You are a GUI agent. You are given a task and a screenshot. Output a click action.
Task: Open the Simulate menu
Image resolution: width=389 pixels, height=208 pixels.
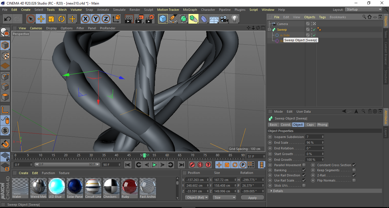click(x=119, y=10)
